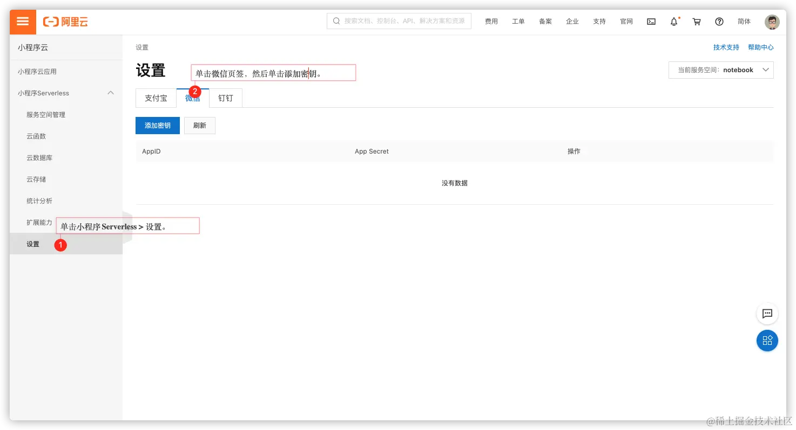The height and width of the screenshot is (430, 796).
Task: Open the 当前服务空间 notebook dropdown
Action: [x=721, y=70]
